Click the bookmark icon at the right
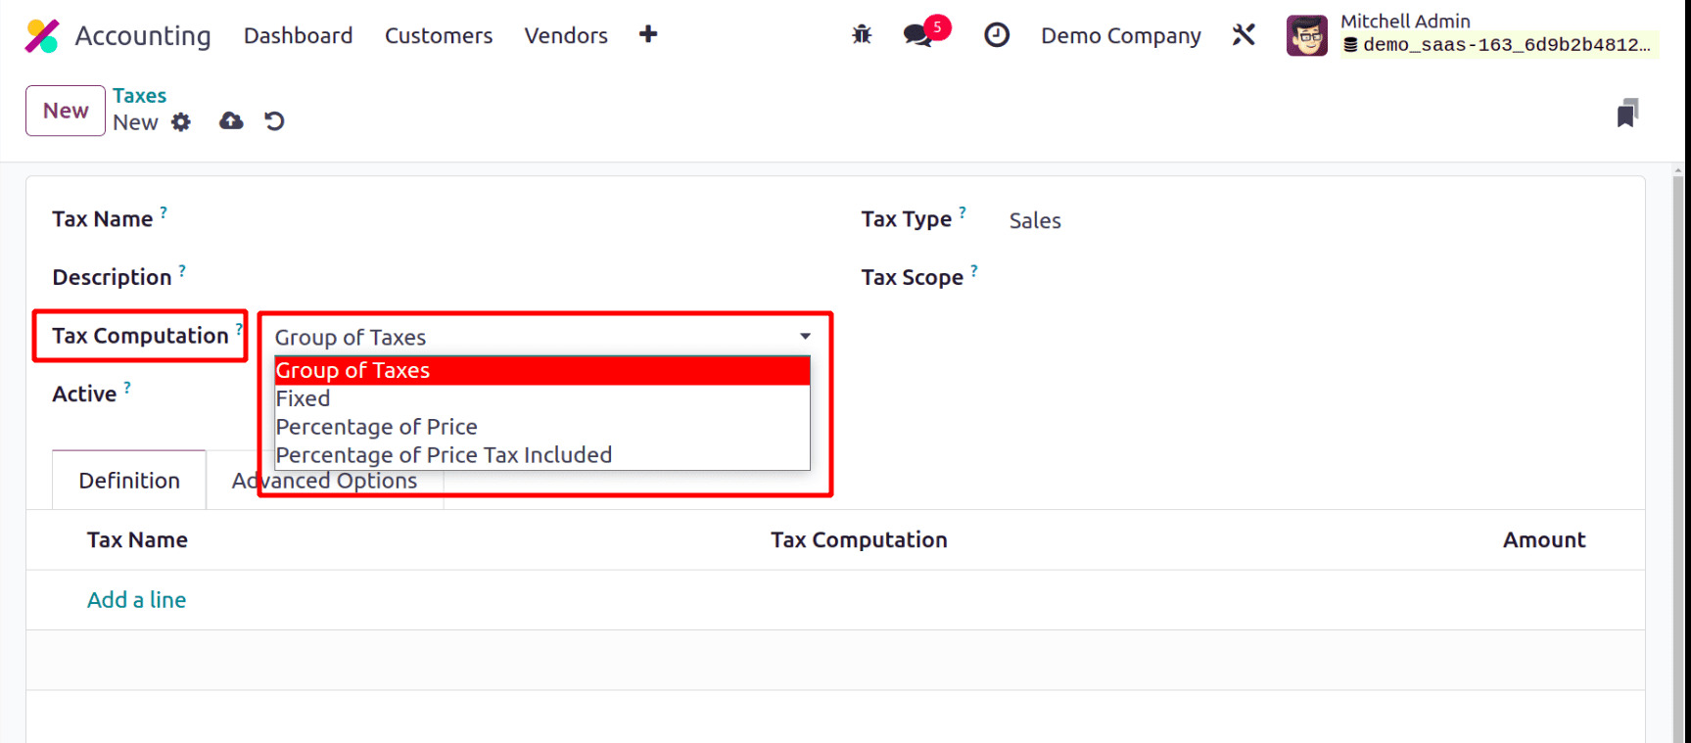This screenshot has height=743, width=1691. tap(1626, 114)
